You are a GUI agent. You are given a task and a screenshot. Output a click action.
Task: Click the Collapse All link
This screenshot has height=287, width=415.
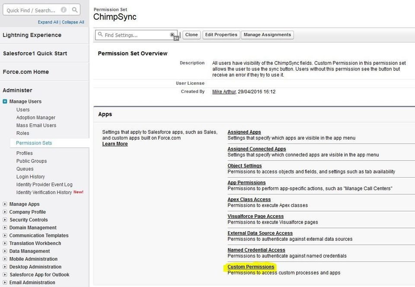point(73,22)
